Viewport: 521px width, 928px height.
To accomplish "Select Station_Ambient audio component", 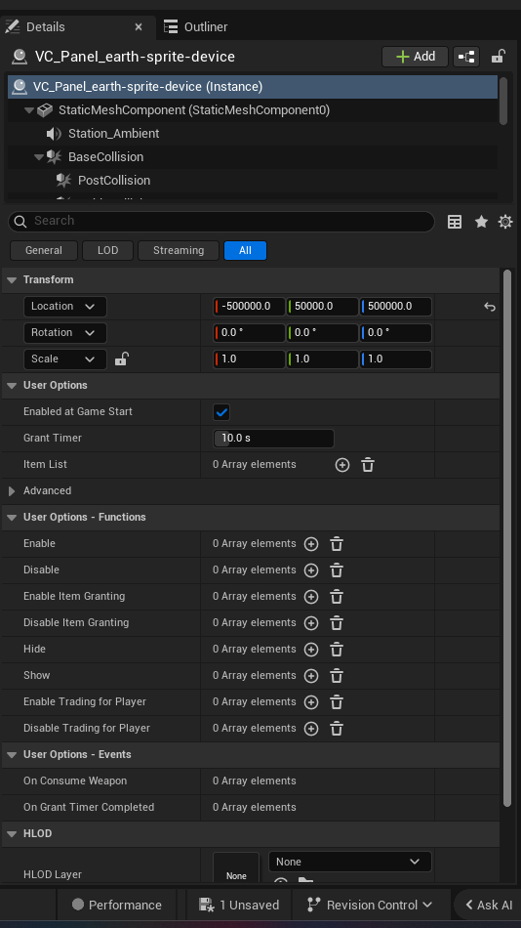I will pos(113,133).
